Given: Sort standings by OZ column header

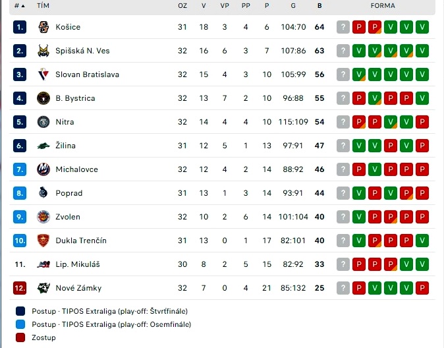Looking at the screenshot, I should click(182, 6).
